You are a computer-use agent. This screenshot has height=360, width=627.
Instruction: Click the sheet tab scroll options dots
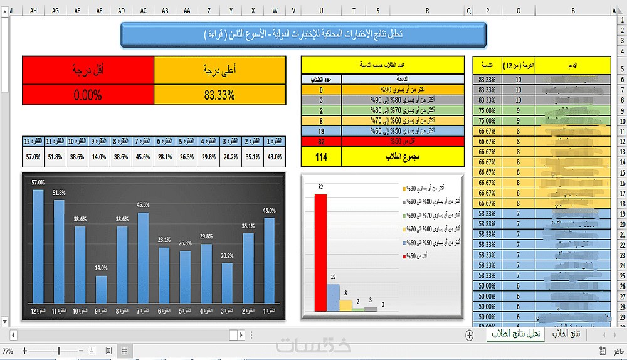click(251, 335)
